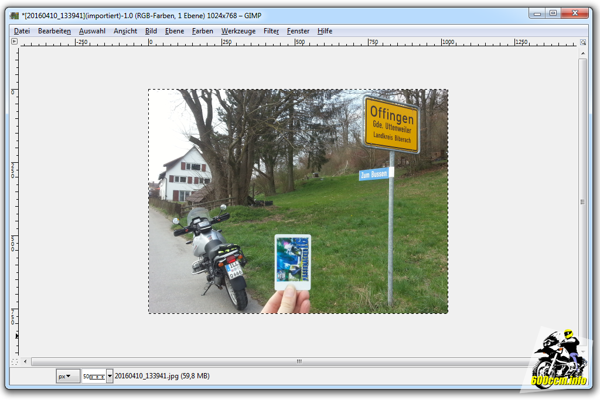Open the Datei menu
Viewport: 600px width, 400px height.
coord(22,31)
